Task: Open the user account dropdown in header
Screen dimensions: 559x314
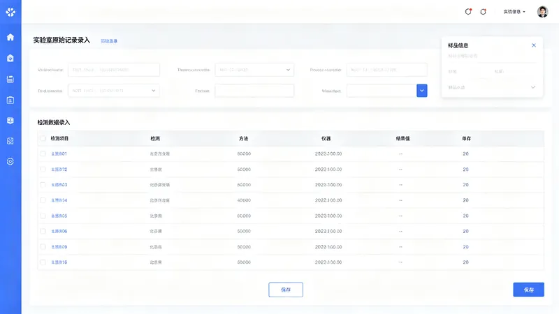Action: 514,12
